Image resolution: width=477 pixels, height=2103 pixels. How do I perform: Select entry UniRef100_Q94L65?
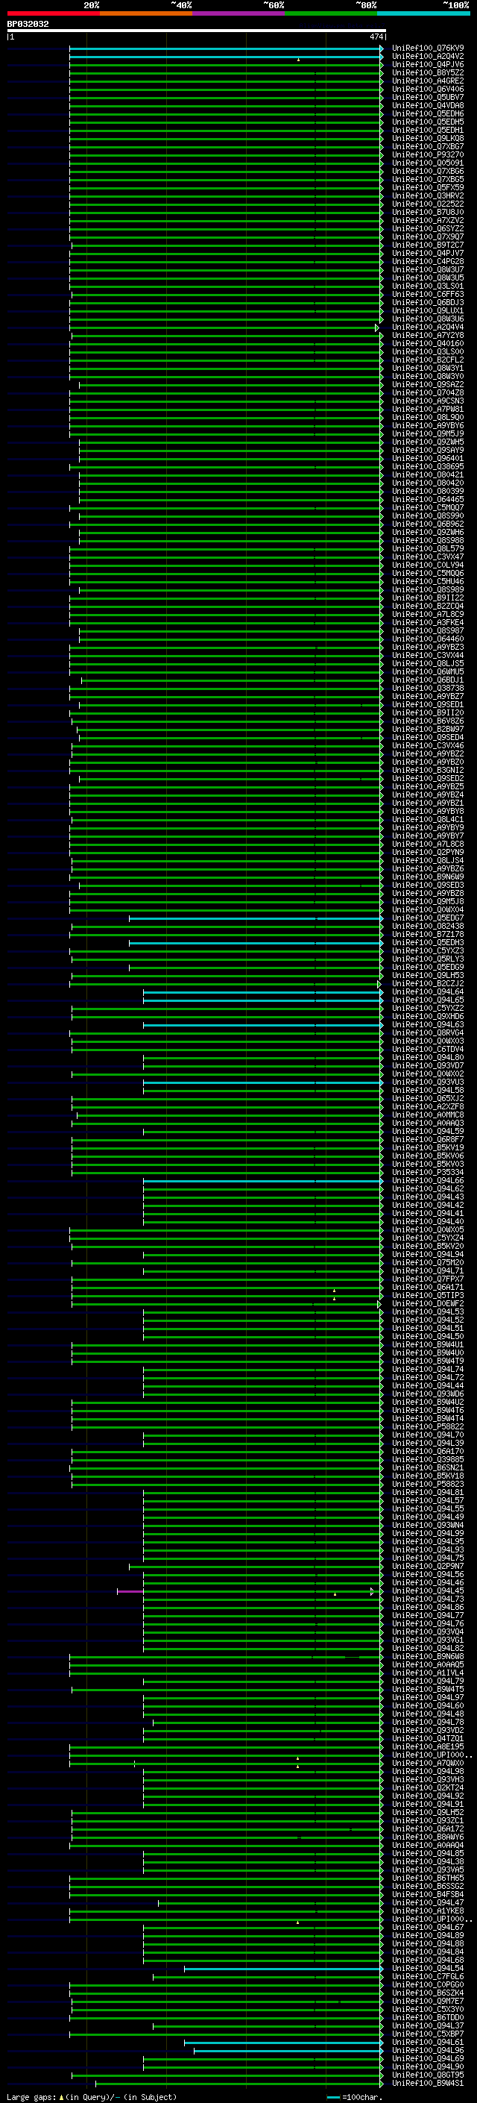[x=427, y=1000]
